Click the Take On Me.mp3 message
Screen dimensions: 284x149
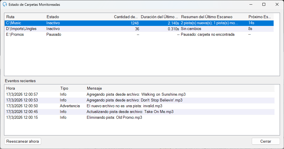coord(130,112)
